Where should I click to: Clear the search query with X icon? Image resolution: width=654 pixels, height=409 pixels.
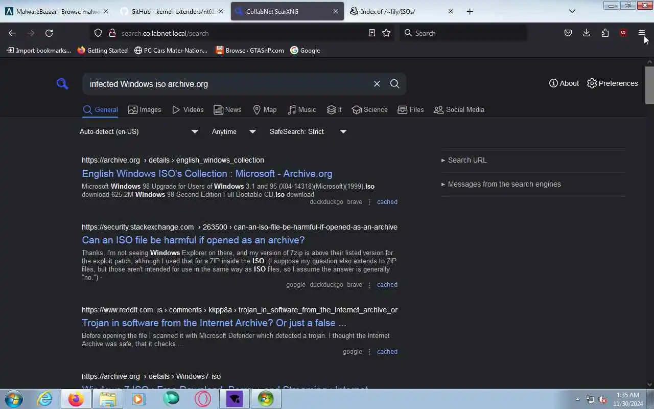coord(377,84)
